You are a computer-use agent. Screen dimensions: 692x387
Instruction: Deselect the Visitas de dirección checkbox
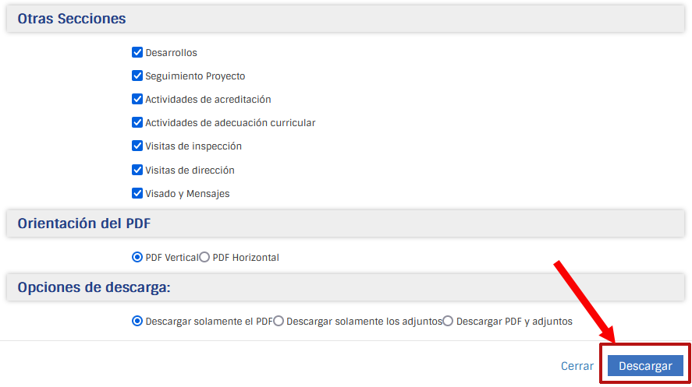137,170
